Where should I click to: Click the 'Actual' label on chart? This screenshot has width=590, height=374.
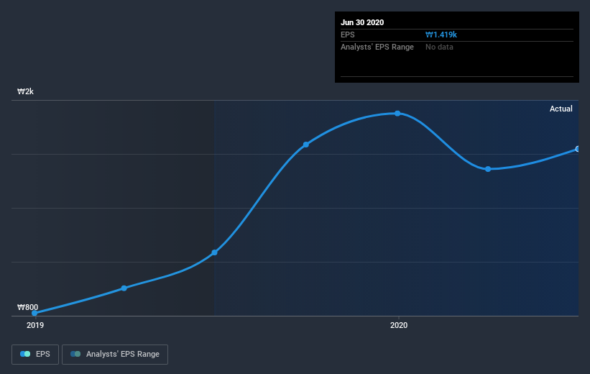[x=561, y=109]
